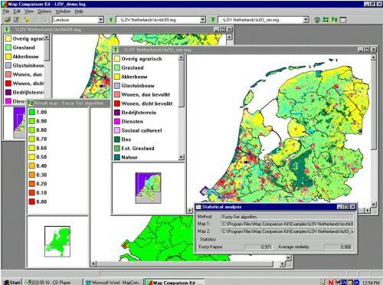Viewport: 383px width, 285px height.
Task: Click the Akkerbouw swatch in map 1 legend
Action: tap(8, 57)
